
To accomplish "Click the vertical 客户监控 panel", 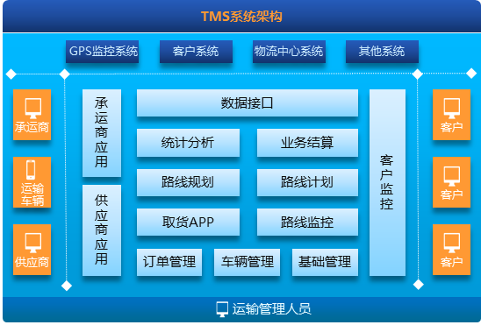I will coord(387,182).
